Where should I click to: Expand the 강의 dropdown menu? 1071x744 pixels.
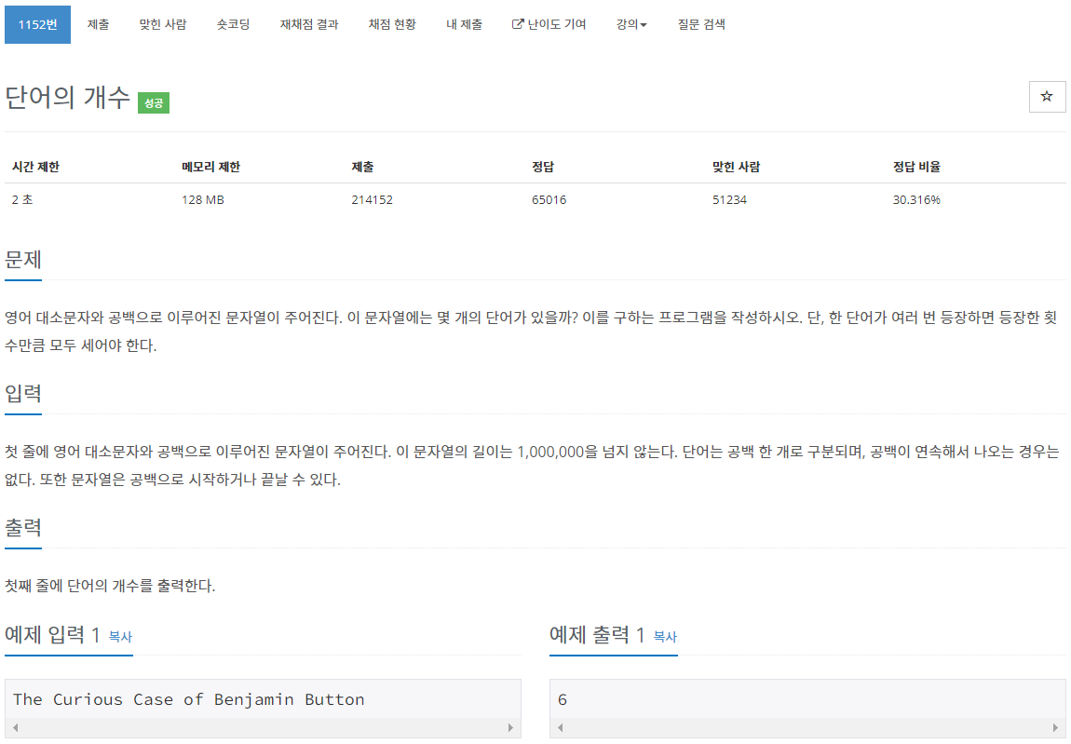coord(630,24)
